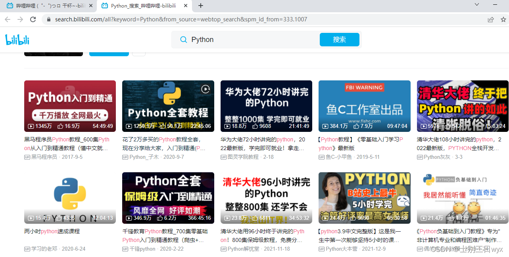Image resolution: width=509 pixels, height=257 pixels.
Task: Visit uploader 学习的老邓
Action: point(44,249)
